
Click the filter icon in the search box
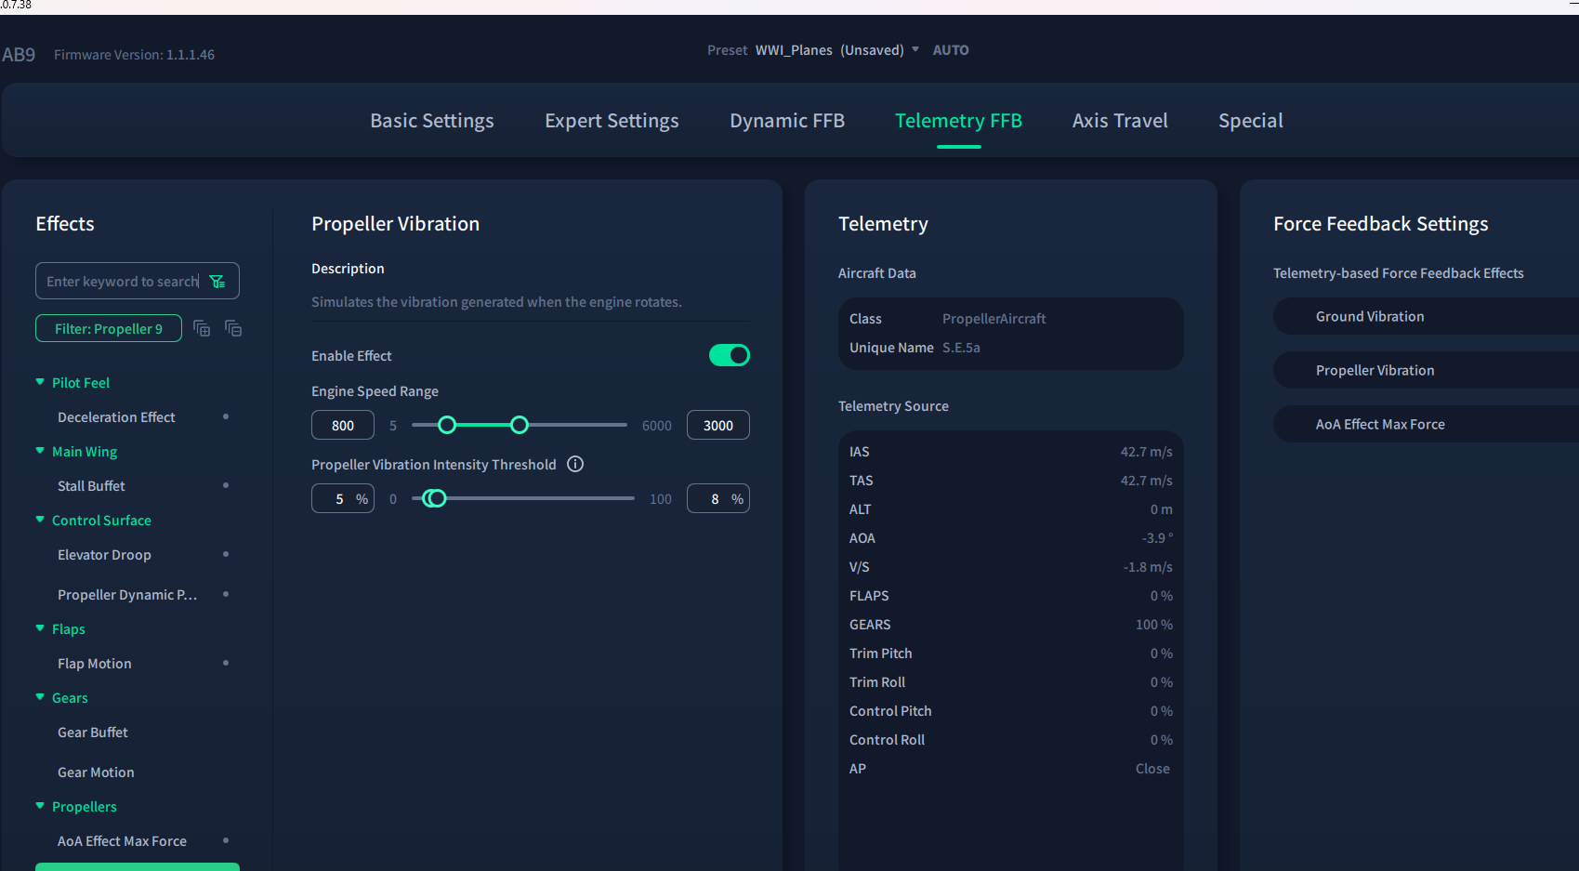[217, 282]
